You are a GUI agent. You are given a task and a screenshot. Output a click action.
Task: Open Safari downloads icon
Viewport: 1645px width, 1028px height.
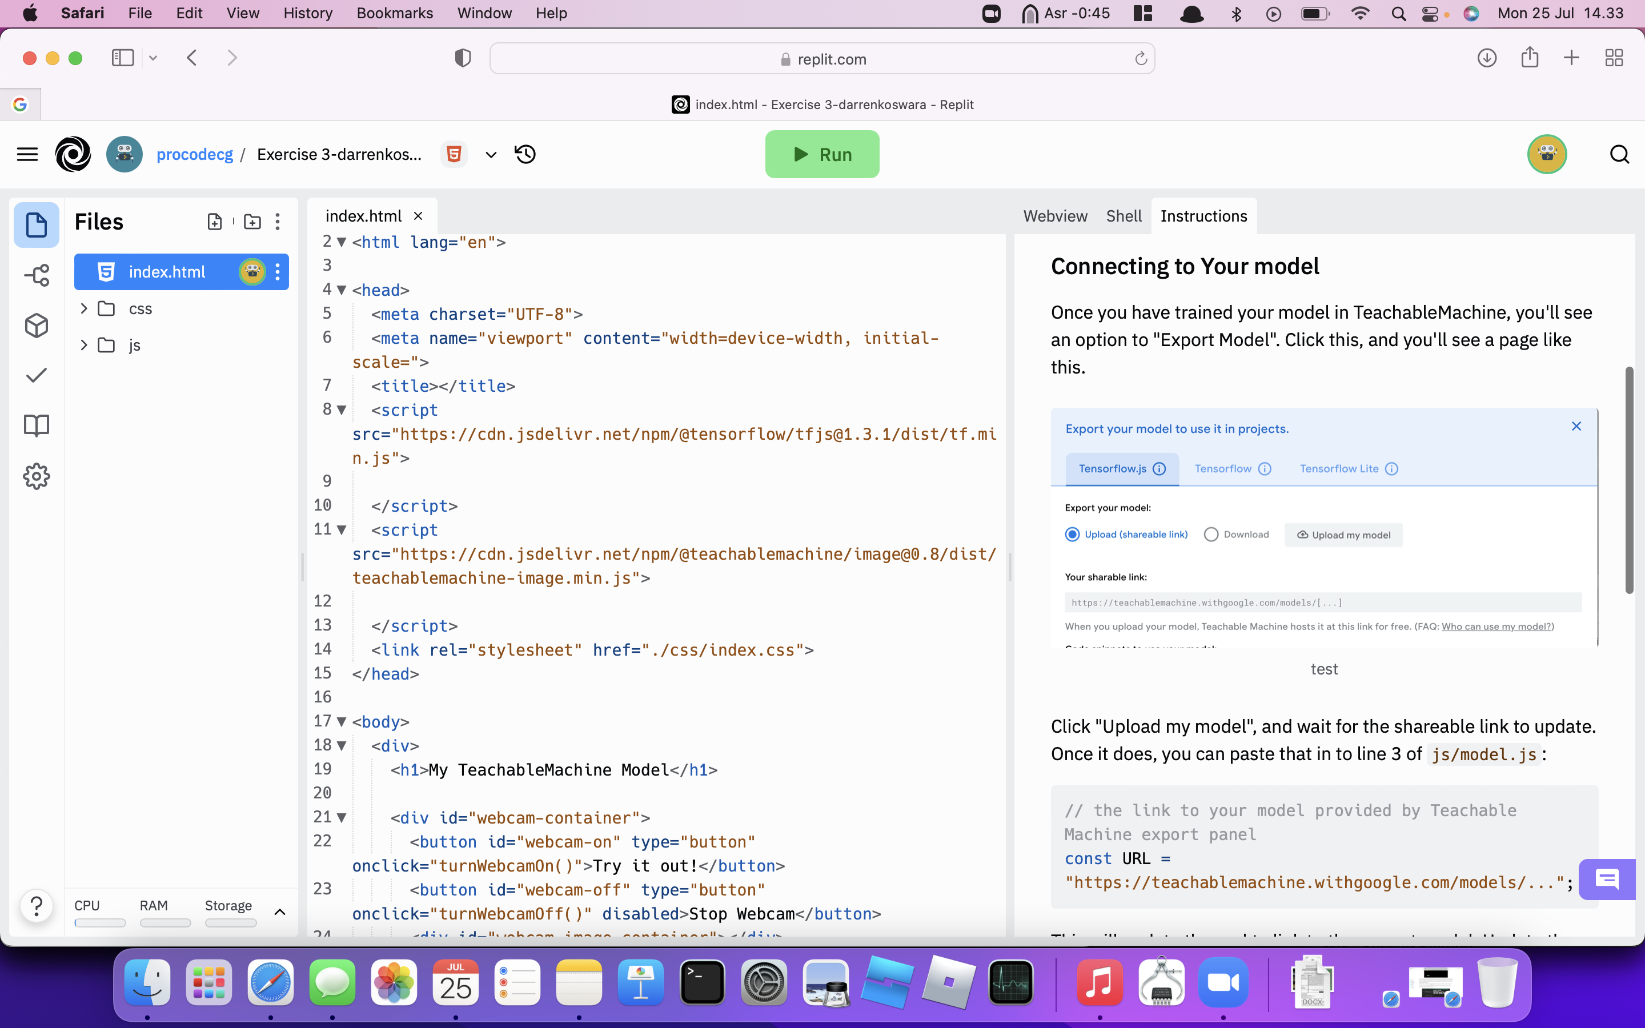(x=1487, y=58)
